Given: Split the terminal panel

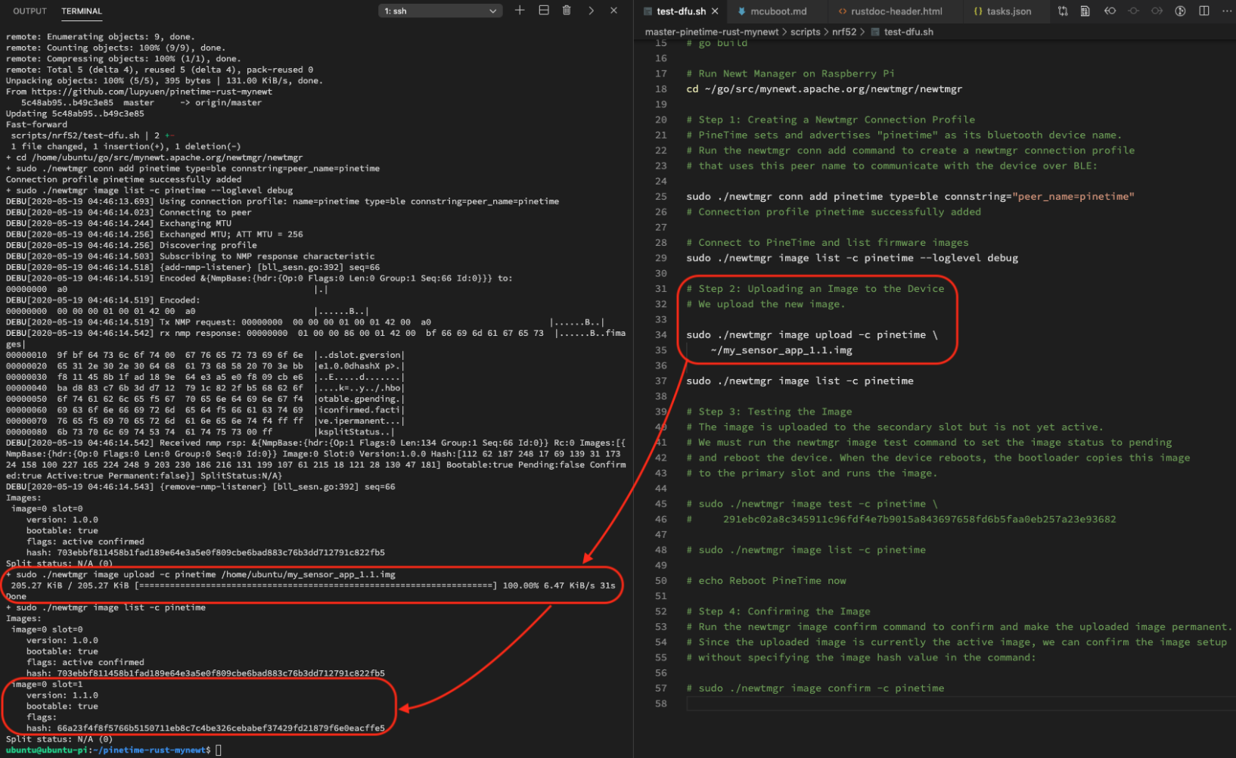Looking at the screenshot, I should coord(543,11).
